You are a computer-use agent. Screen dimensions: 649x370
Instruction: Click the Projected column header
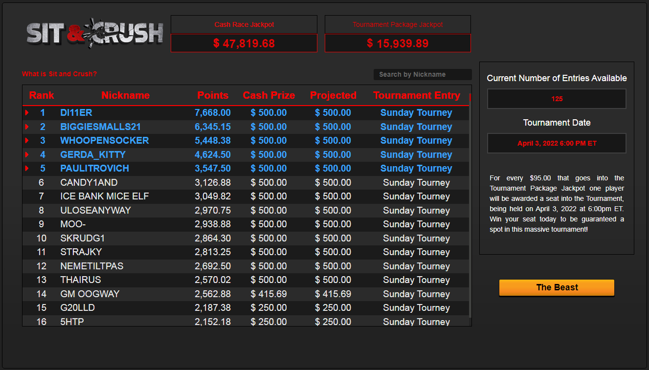pyautogui.click(x=333, y=95)
